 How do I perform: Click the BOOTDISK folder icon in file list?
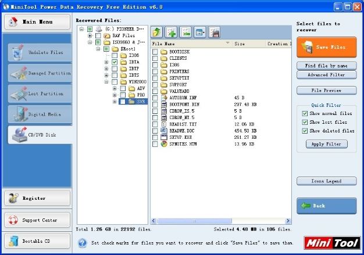click(x=164, y=52)
